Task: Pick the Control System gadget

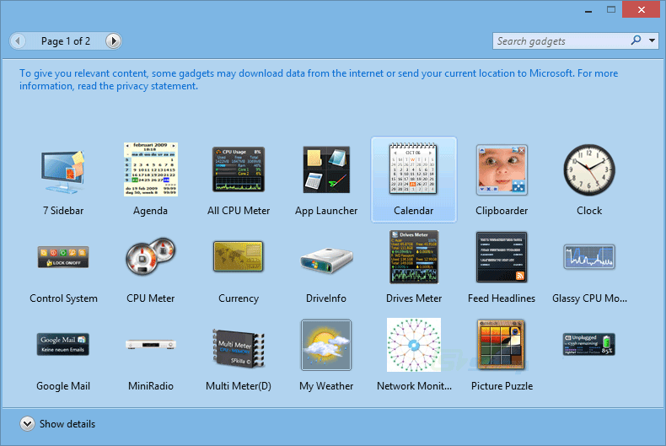Action: 63,258
